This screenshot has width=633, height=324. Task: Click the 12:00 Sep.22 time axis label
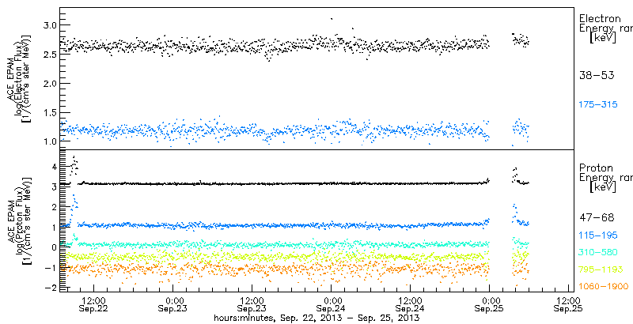[x=93, y=305]
